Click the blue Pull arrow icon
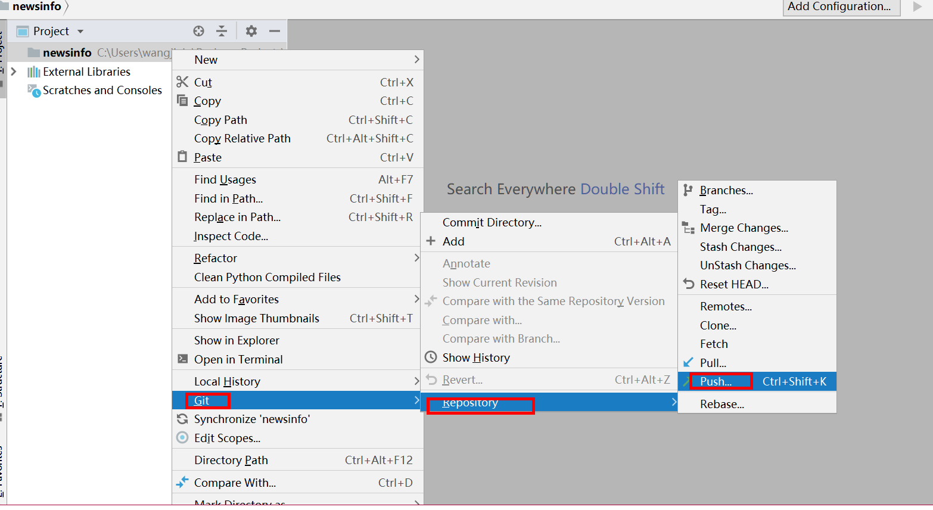 pos(688,362)
